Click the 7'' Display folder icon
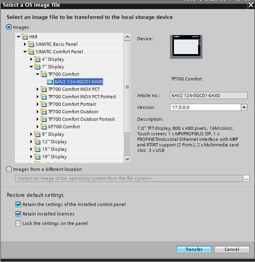 [38, 67]
